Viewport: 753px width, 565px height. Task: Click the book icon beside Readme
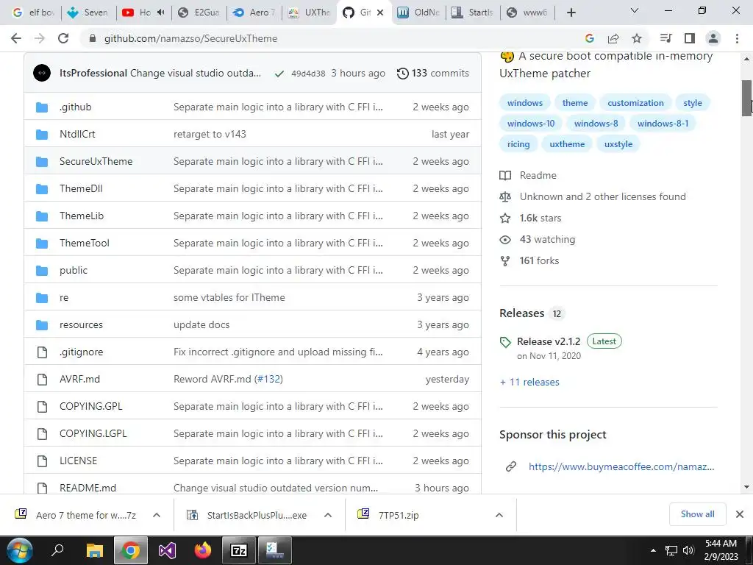coord(505,175)
